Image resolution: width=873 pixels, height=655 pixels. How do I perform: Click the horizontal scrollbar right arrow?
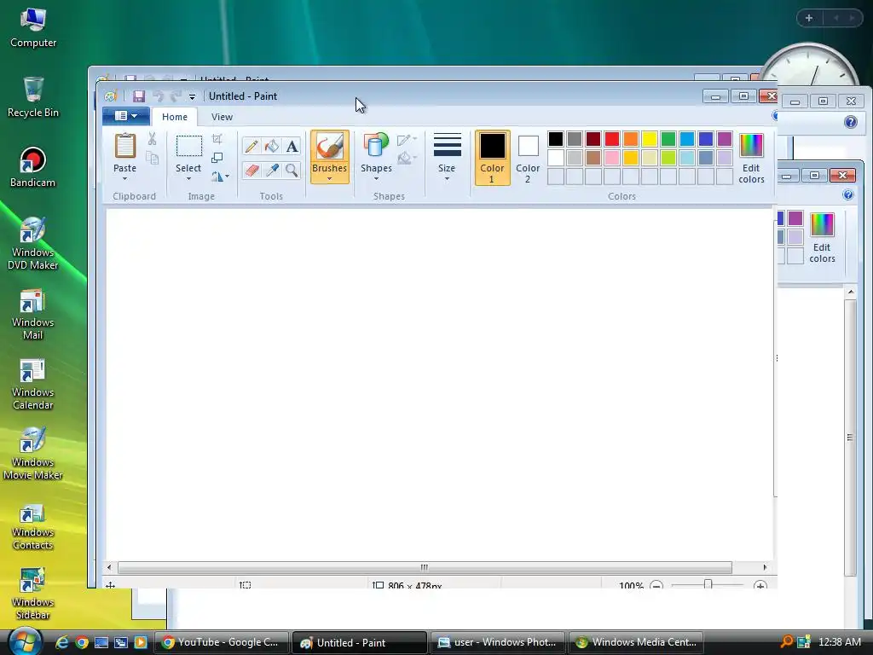pos(765,567)
